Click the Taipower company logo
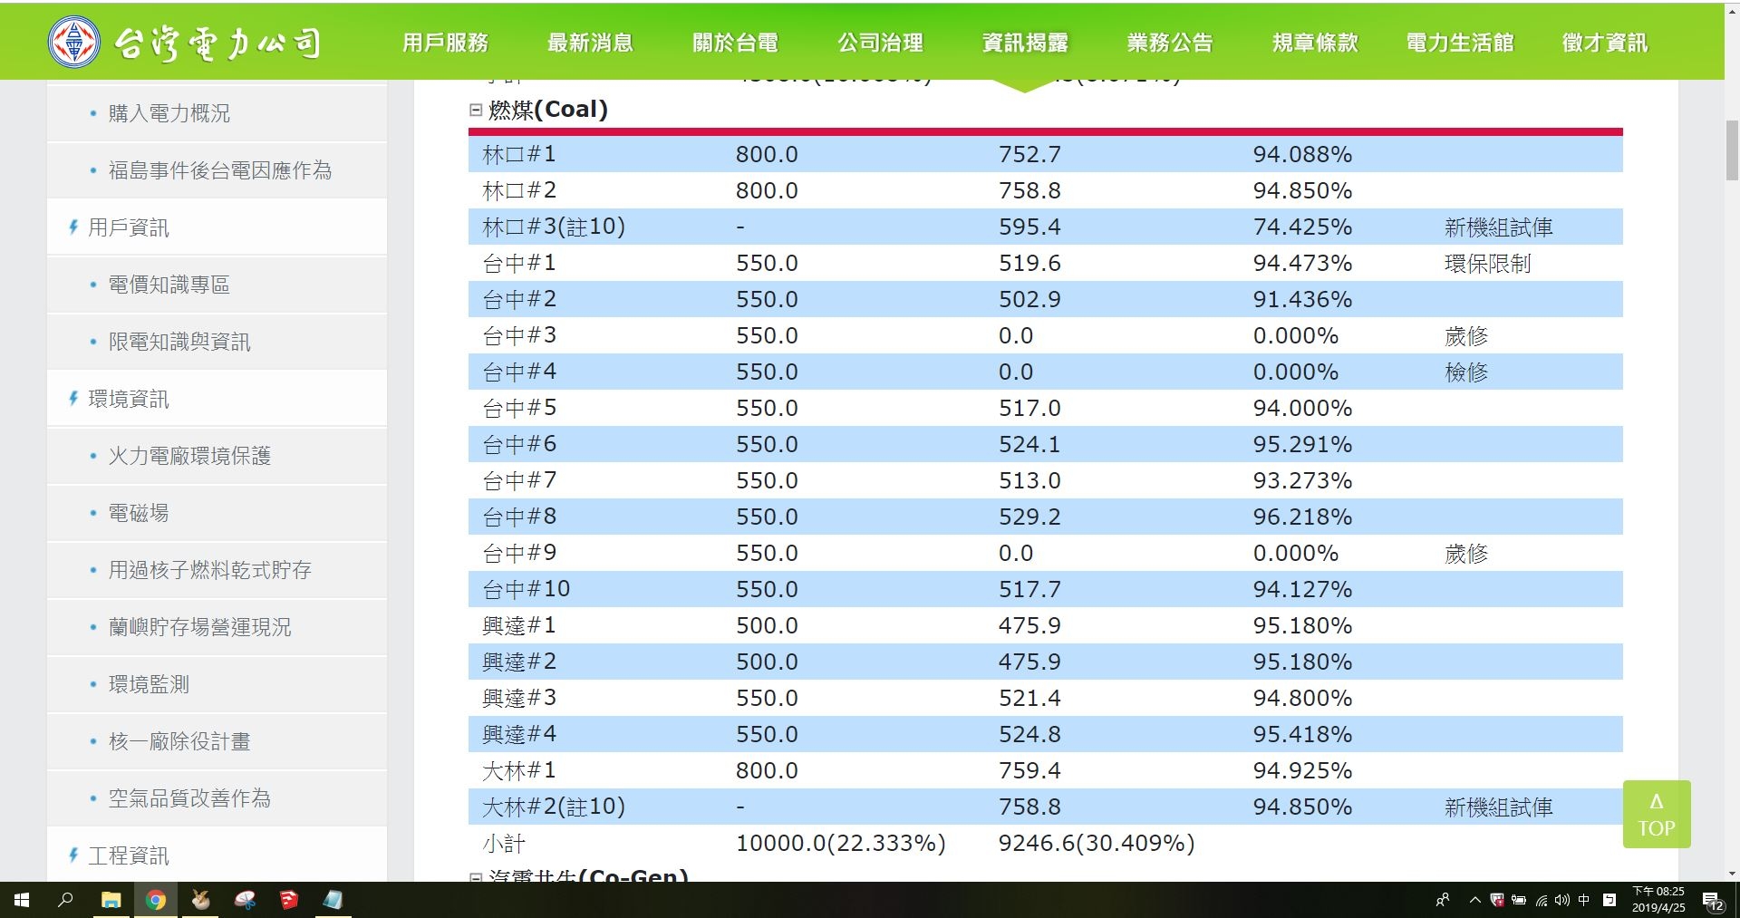The width and height of the screenshot is (1740, 918). pos(184,42)
